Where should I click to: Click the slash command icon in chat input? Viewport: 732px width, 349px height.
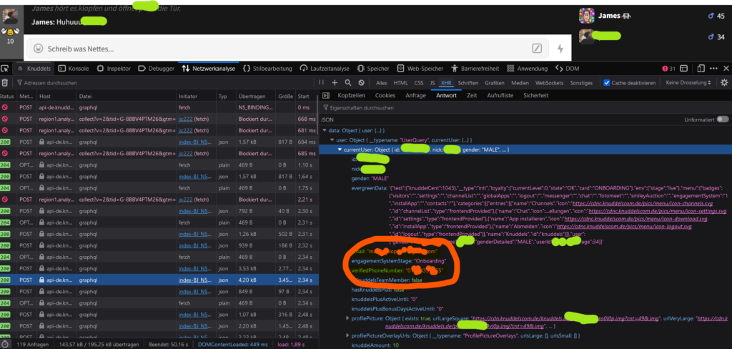pos(537,49)
